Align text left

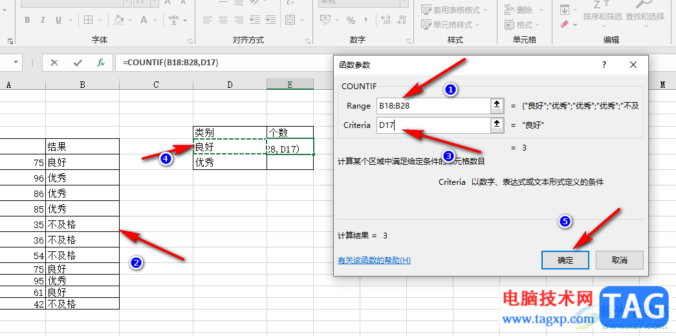tap(208, 20)
